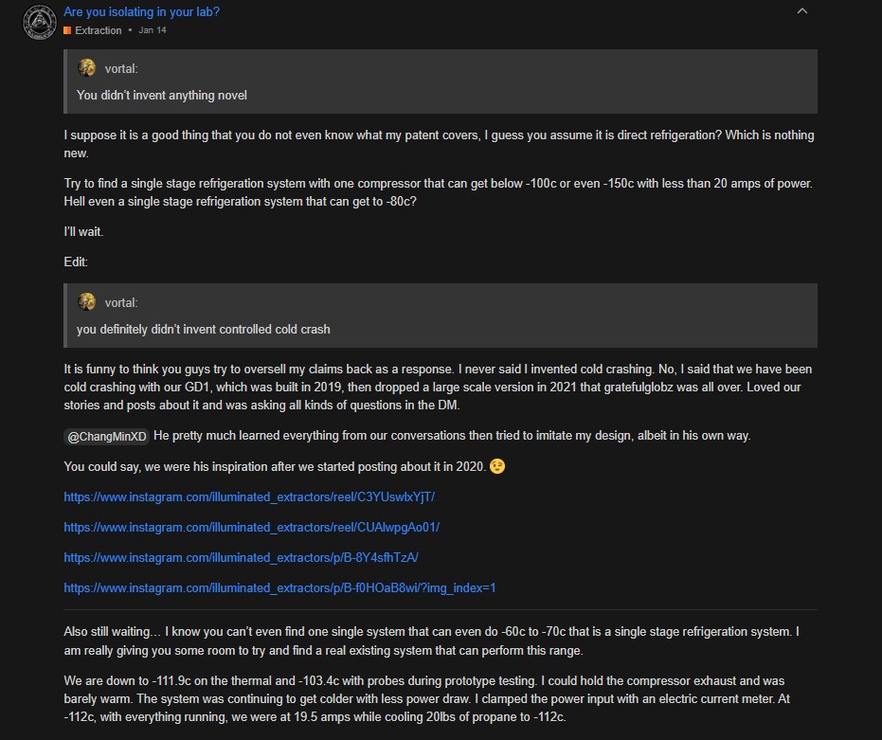Open the "Are you isolating in your lab?" topic
882x740 pixels.
tap(141, 12)
